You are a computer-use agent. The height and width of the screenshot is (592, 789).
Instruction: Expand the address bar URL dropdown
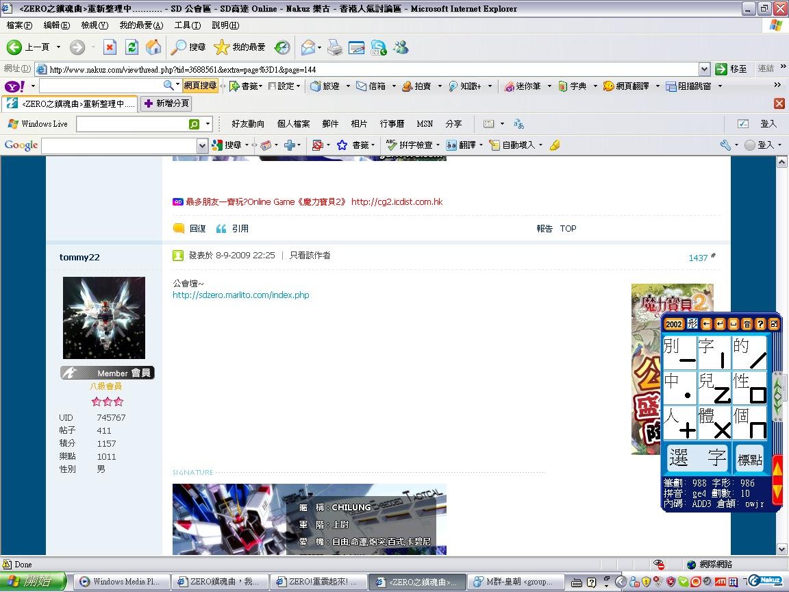(x=704, y=69)
